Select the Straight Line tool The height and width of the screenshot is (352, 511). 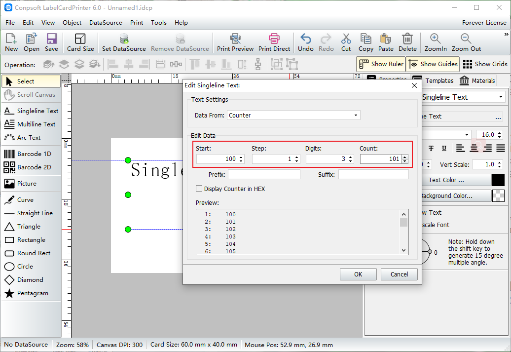click(x=31, y=213)
